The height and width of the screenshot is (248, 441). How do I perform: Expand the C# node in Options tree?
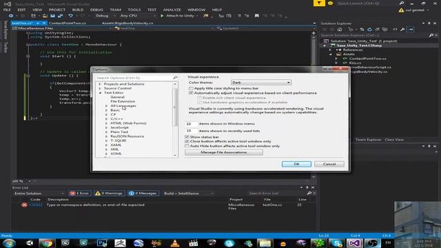point(107,115)
